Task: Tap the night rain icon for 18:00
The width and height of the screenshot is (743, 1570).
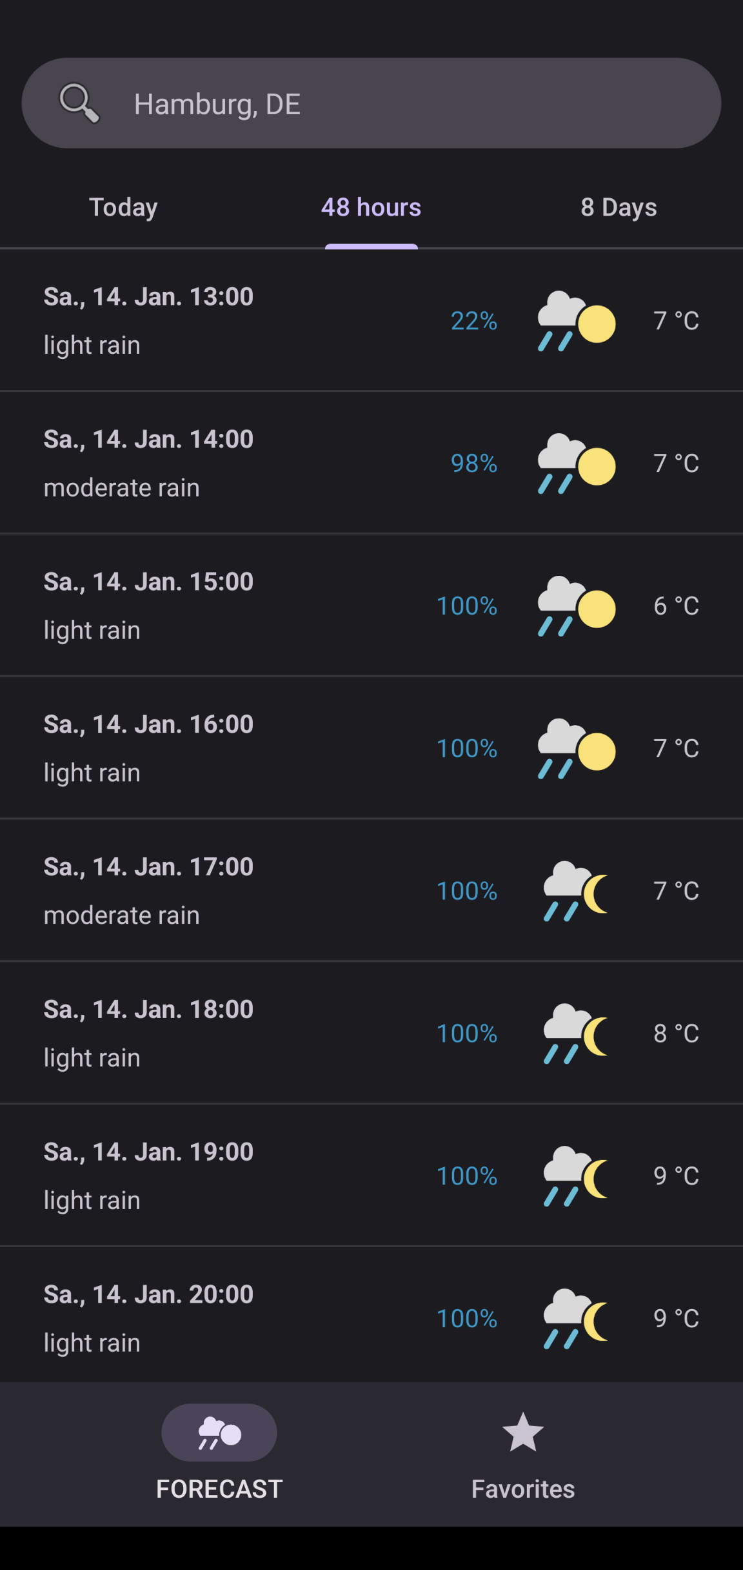Action: pyautogui.click(x=576, y=1034)
